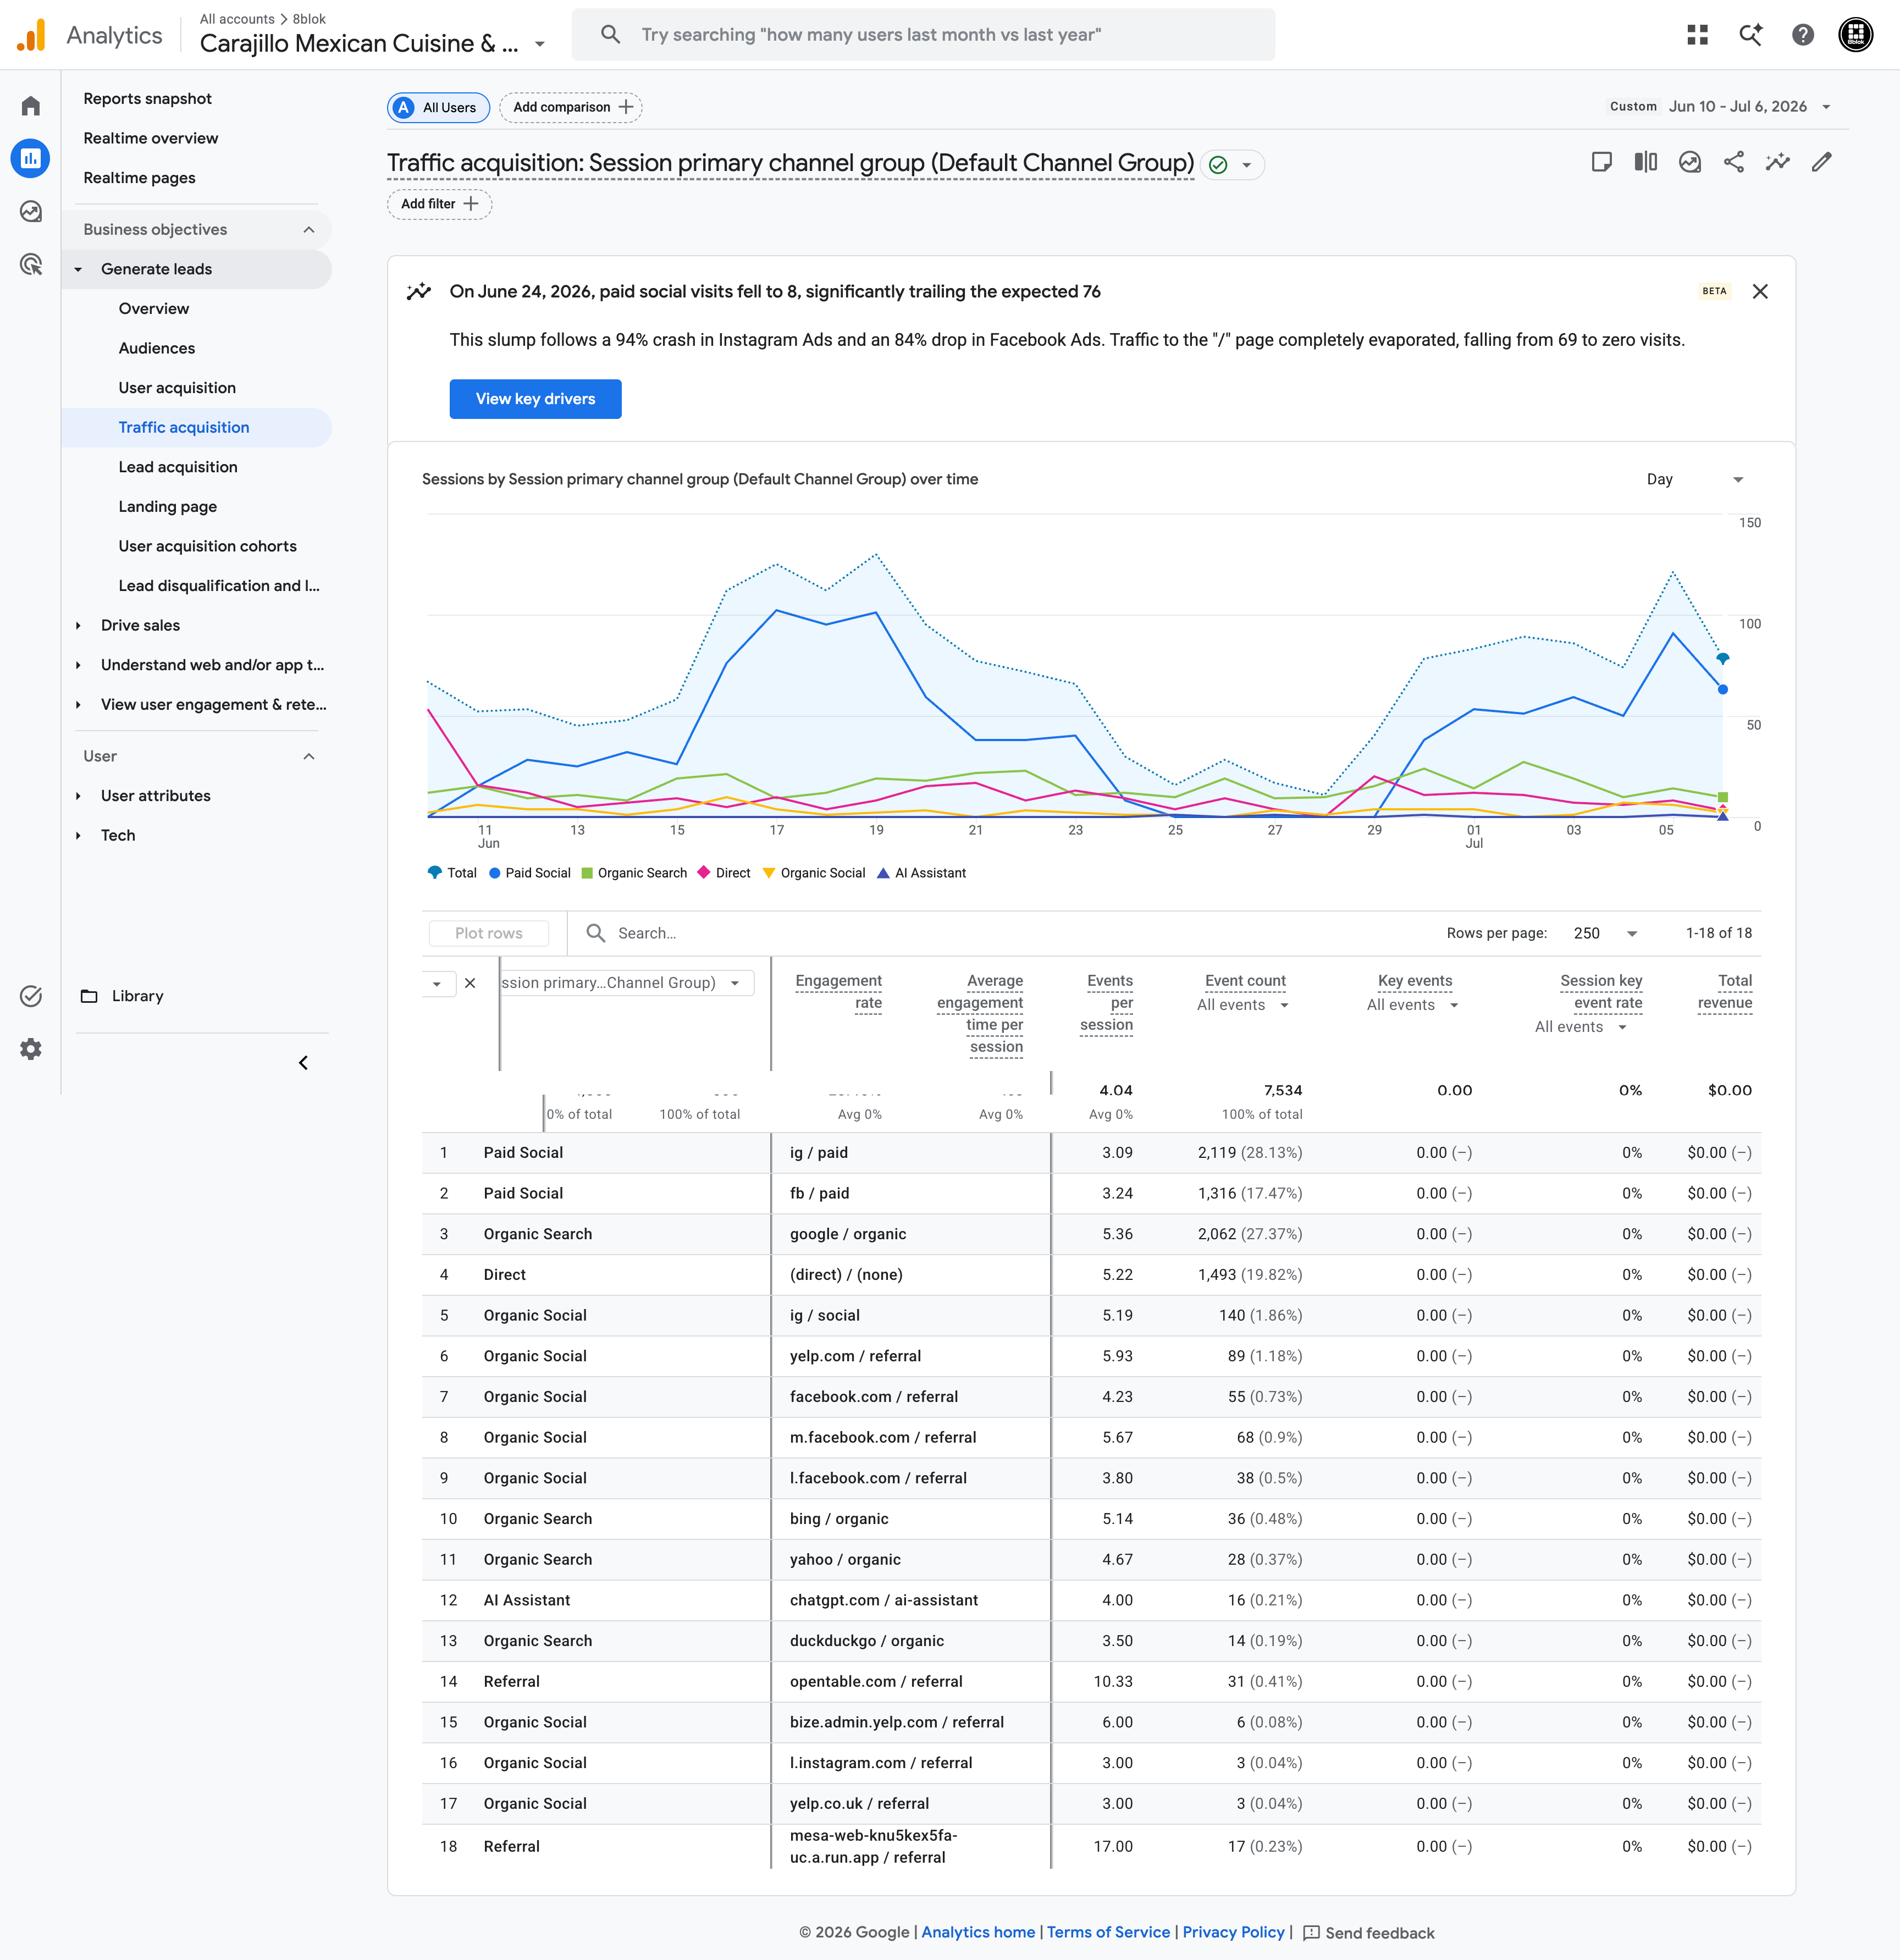Collapse the left navigation with chevron
Viewport: 1900px width, 1960px height.
(x=303, y=1062)
